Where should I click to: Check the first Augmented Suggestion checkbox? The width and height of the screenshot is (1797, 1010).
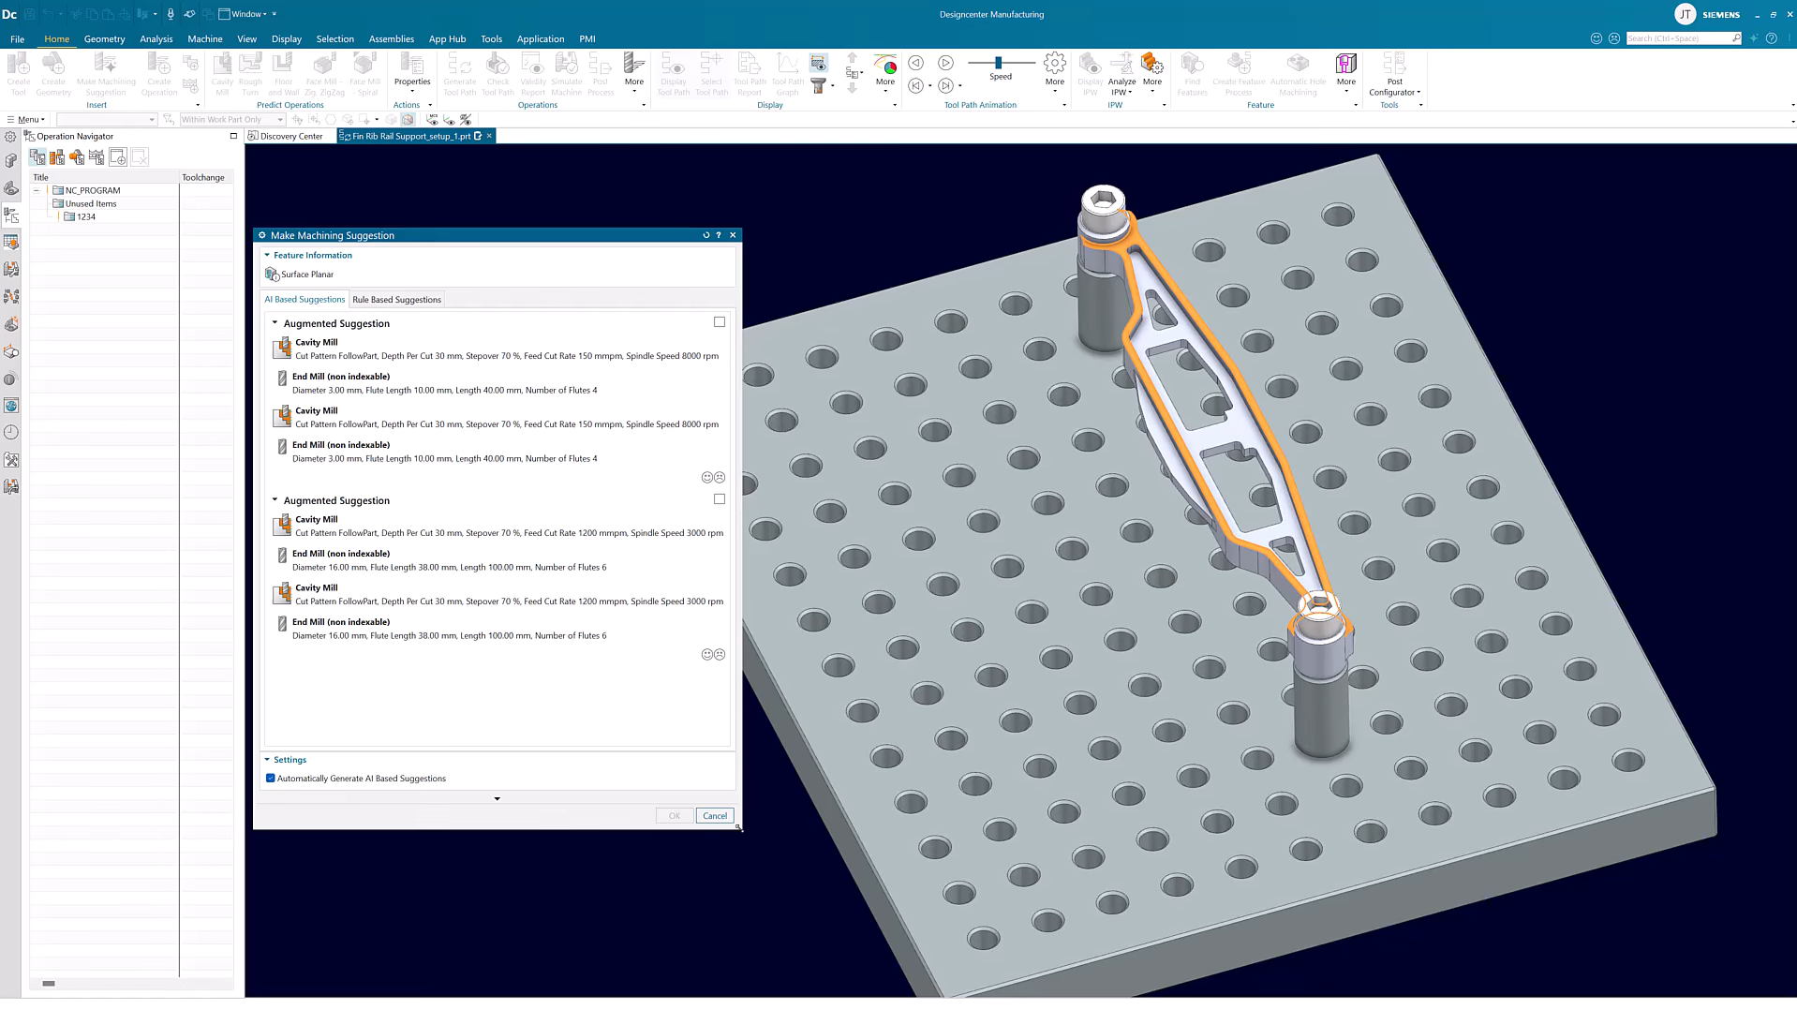[x=720, y=322]
